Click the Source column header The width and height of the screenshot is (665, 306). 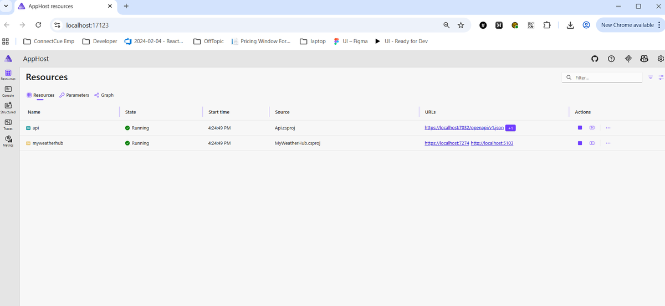click(x=282, y=112)
